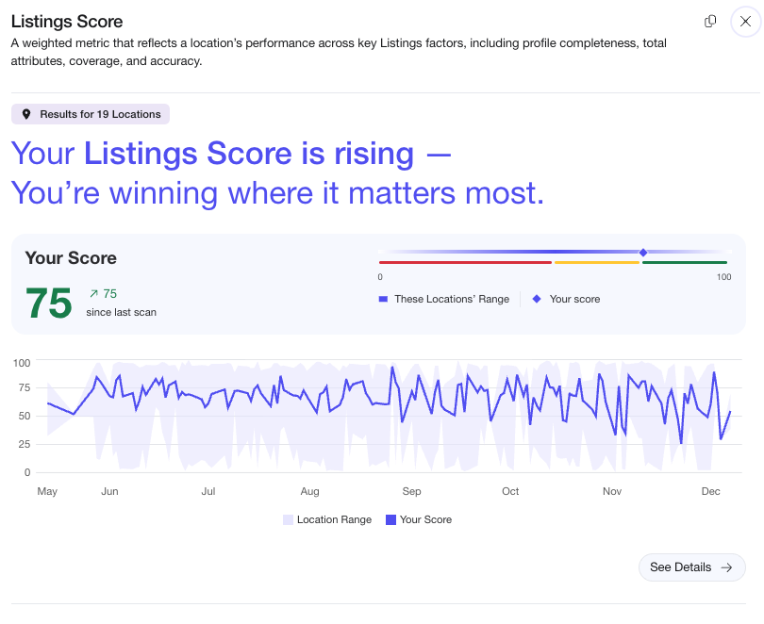
Task: Click the May label on the chart axis
Action: click(47, 491)
